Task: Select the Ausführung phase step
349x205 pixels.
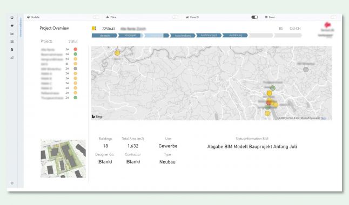Action: pos(235,36)
